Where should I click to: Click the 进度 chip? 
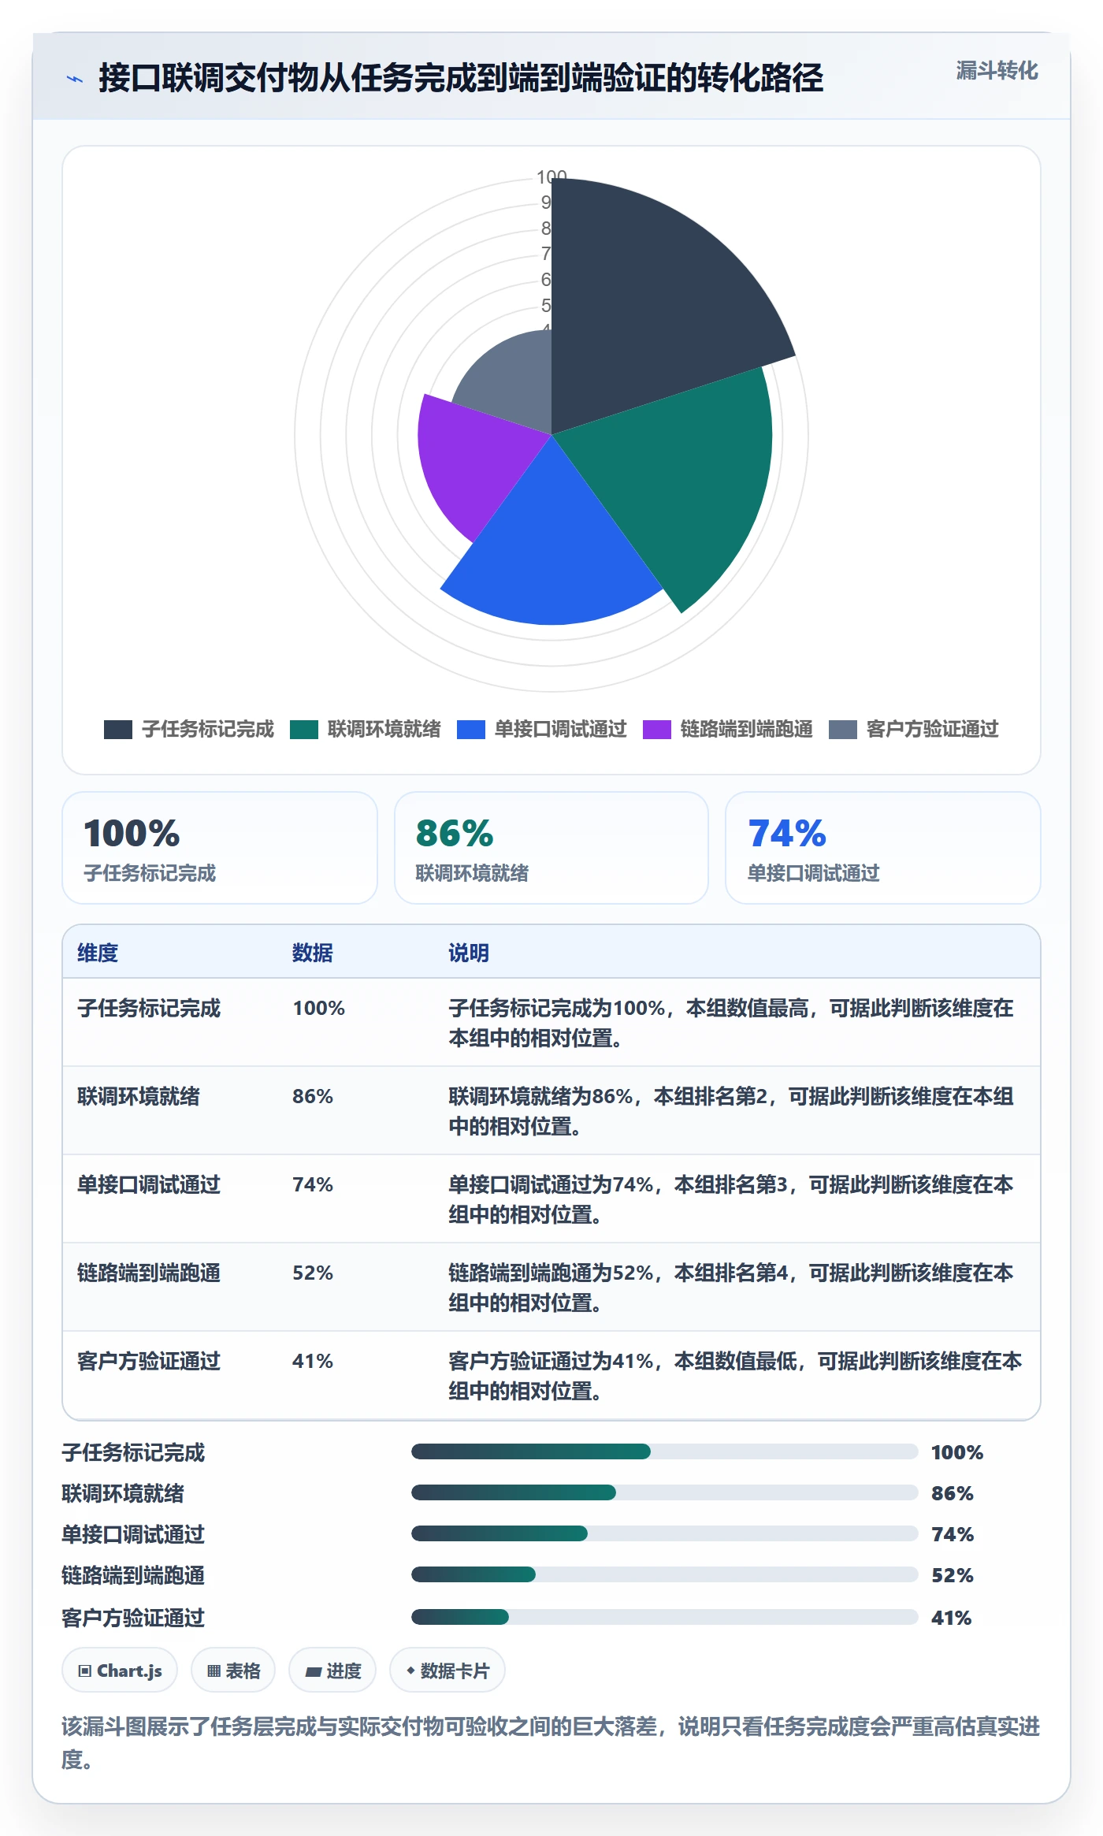[x=332, y=1670]
